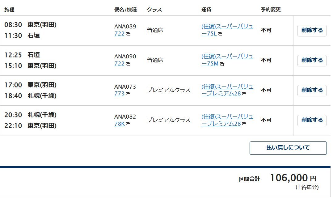Open aircraft type 722 link for ANA089

tap(119, 34)
